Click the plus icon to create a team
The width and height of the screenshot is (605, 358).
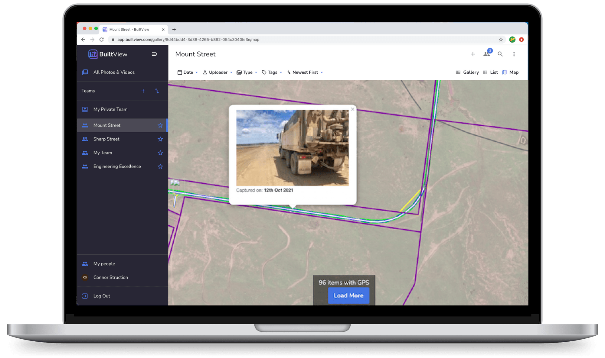coord(143,91)
